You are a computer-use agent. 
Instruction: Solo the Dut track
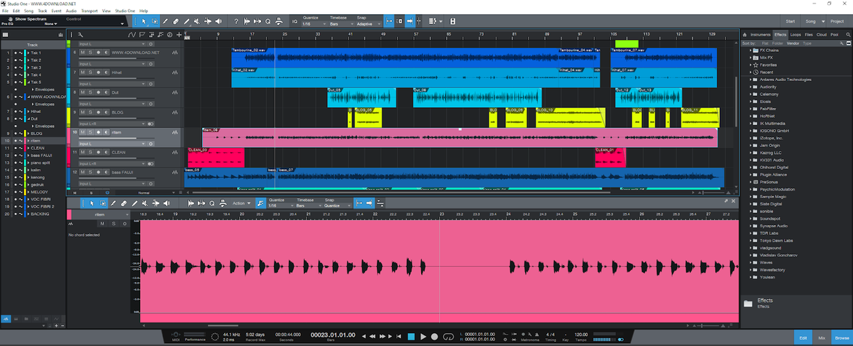[x=90, y=92]
